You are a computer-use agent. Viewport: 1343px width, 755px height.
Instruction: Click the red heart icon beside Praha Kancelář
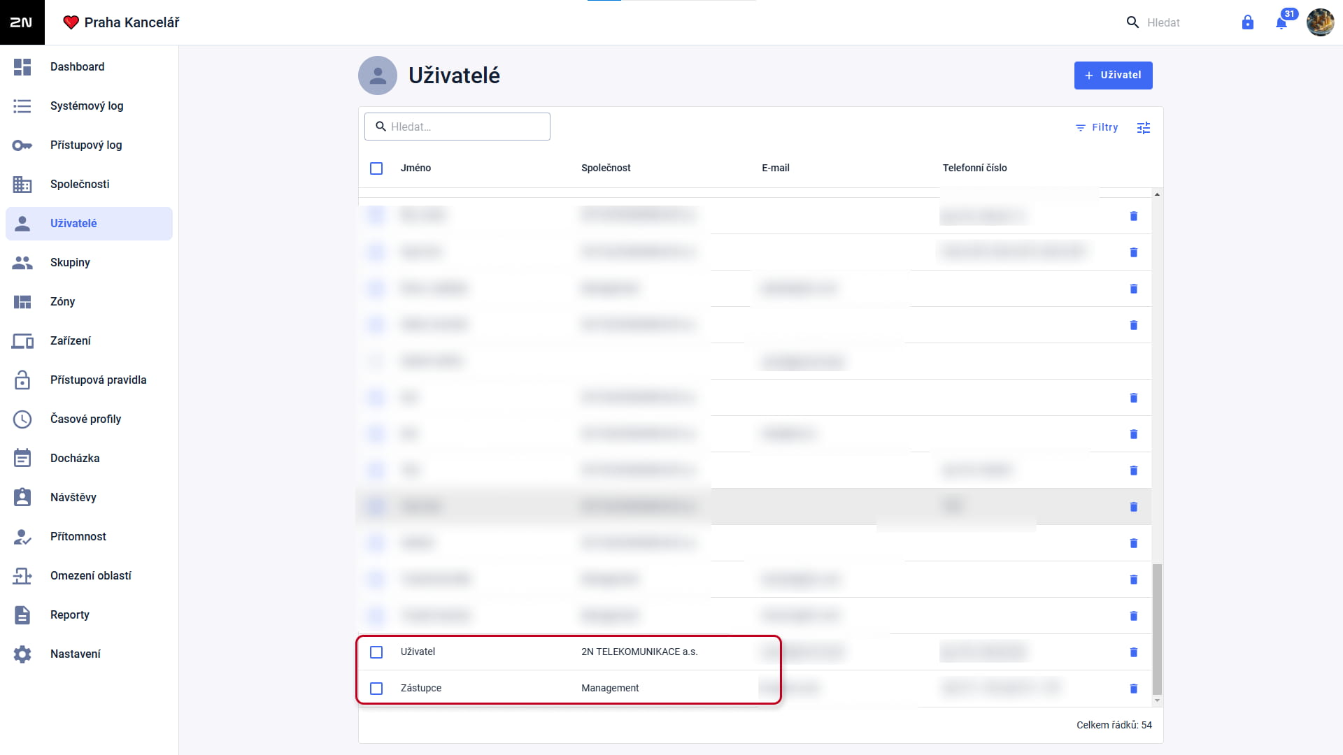(71, 22)
